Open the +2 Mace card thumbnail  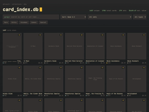click(x=33, y=46)
